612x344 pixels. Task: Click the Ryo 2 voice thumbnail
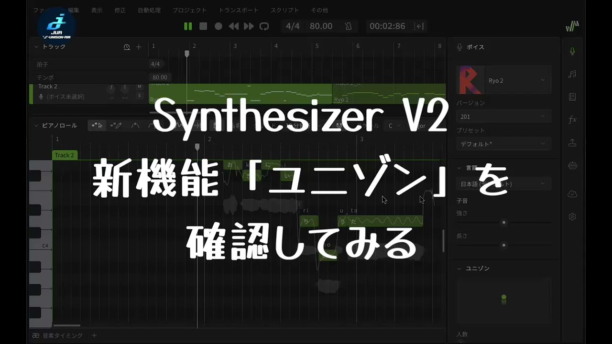(470, 80)
